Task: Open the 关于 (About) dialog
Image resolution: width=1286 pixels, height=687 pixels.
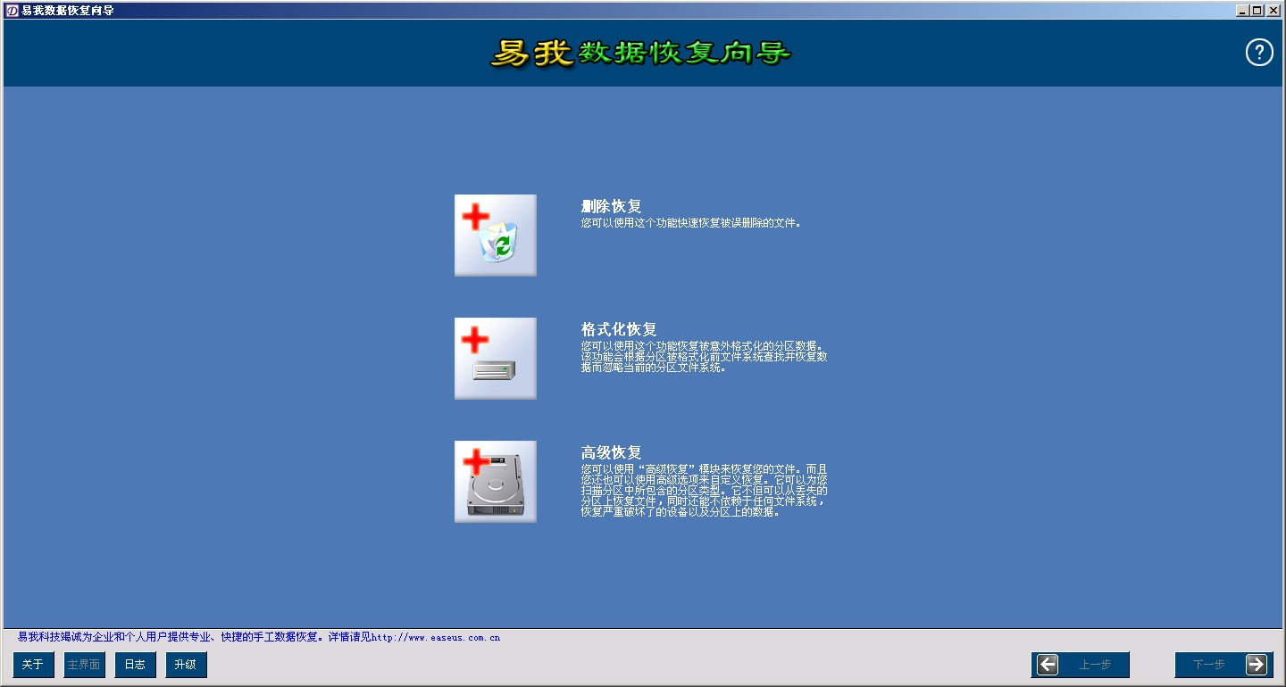Action: [x=33, y=665]
